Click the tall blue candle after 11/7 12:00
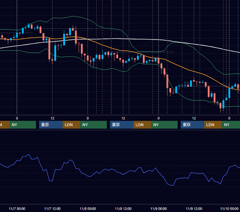The width and height of the screenshot is (240, 212). pyautogui.click(x=55, y=53)
